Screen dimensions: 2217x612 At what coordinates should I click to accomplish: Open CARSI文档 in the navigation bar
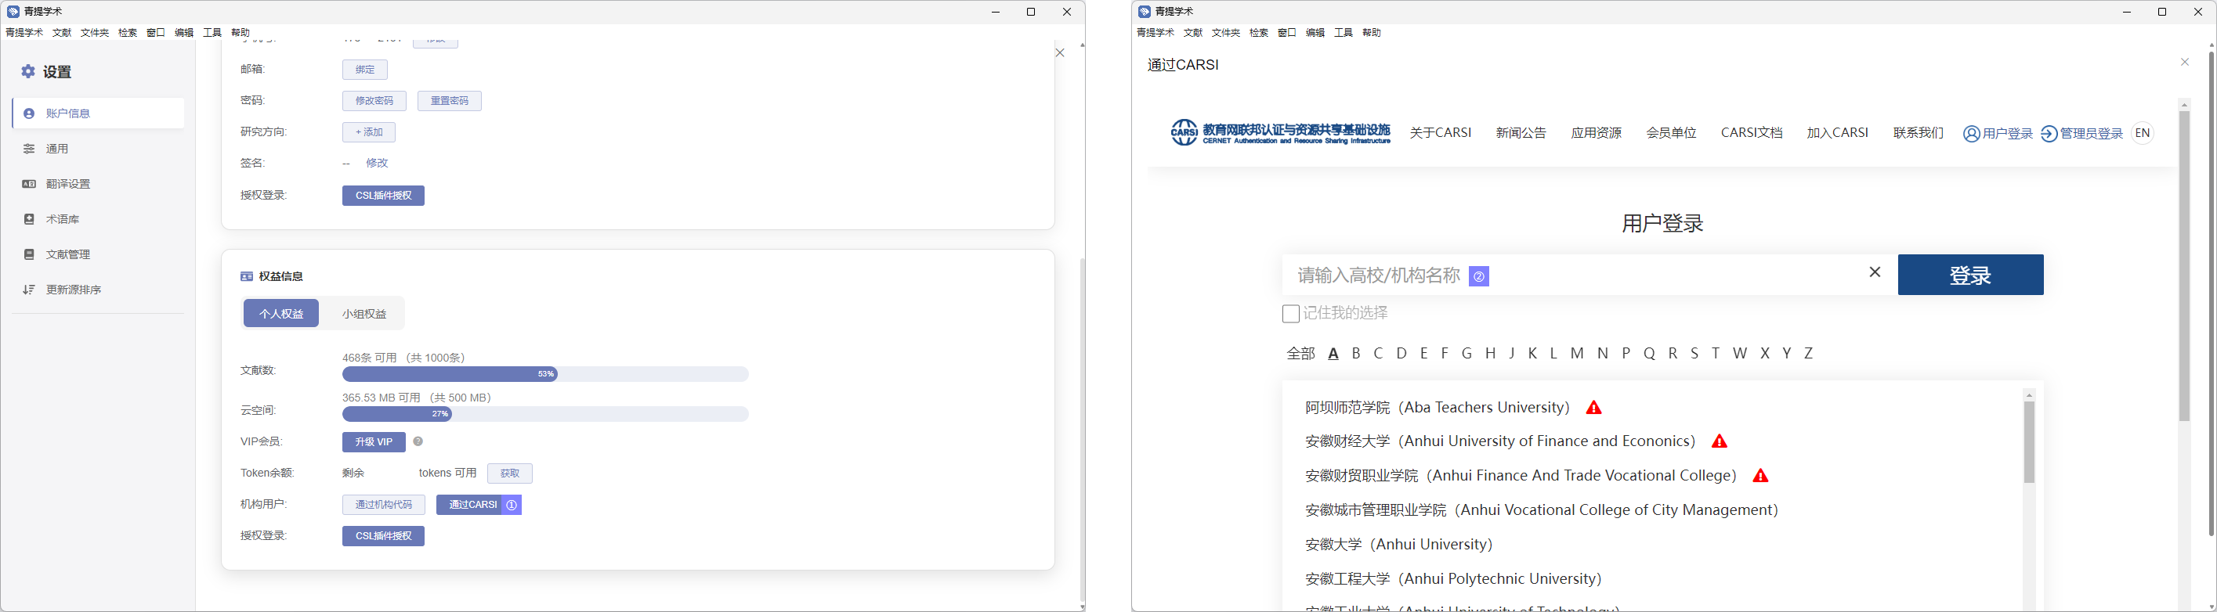click(x=1752, y=133)
